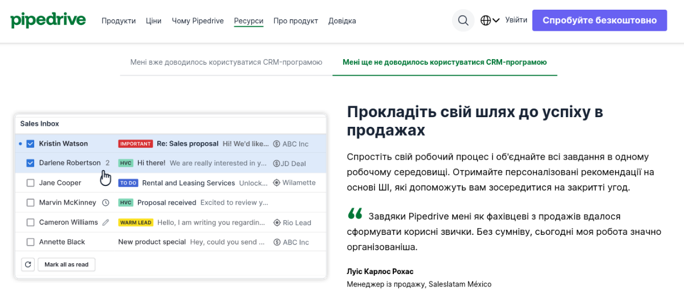Click the blue unread dot beside Kristin Watson
Image resolution: width=684 pixels, height=298 pixels.
click(21, 144)
